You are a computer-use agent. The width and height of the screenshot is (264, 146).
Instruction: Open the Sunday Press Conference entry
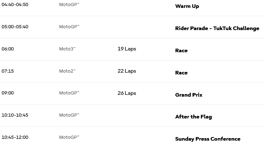point(208,139)
